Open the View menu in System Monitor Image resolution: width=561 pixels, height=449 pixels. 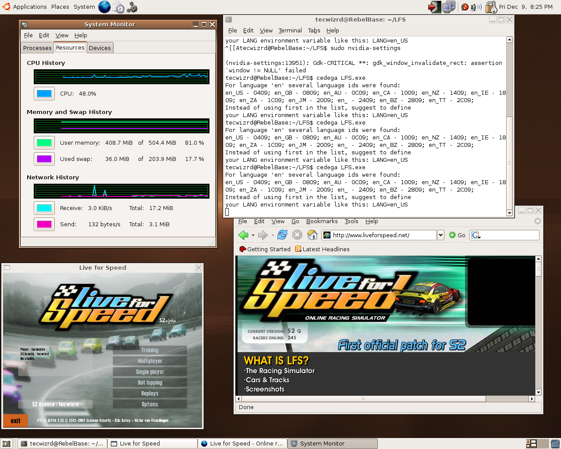(62, 35)
